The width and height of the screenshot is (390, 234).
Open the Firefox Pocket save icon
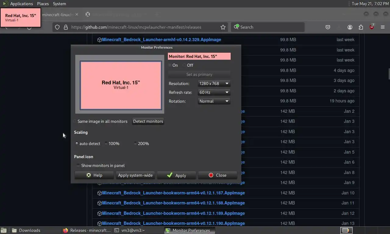(x=328, y=27)
